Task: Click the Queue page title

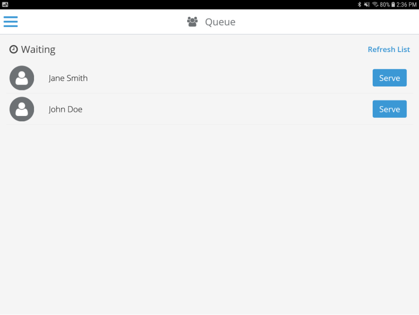Action: tap(220, 22)
